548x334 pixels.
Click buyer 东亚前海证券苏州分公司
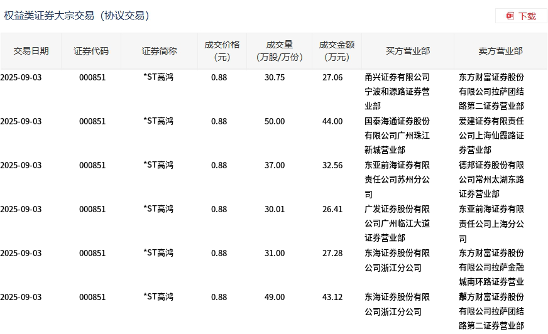tap(397, 180)
